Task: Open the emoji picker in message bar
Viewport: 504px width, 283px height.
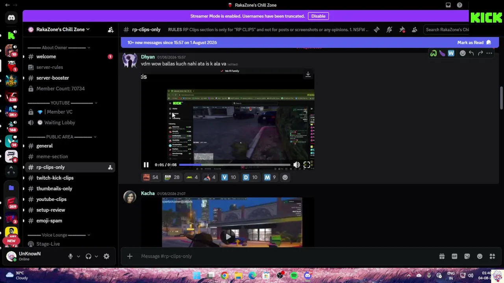Action: [x=480, y=256]
